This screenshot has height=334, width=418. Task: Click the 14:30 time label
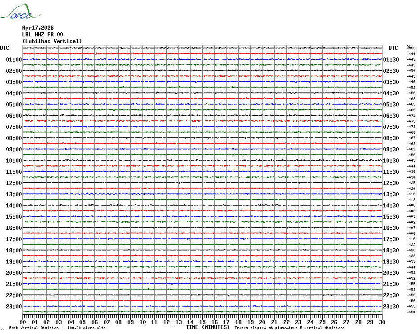(391, 205)
